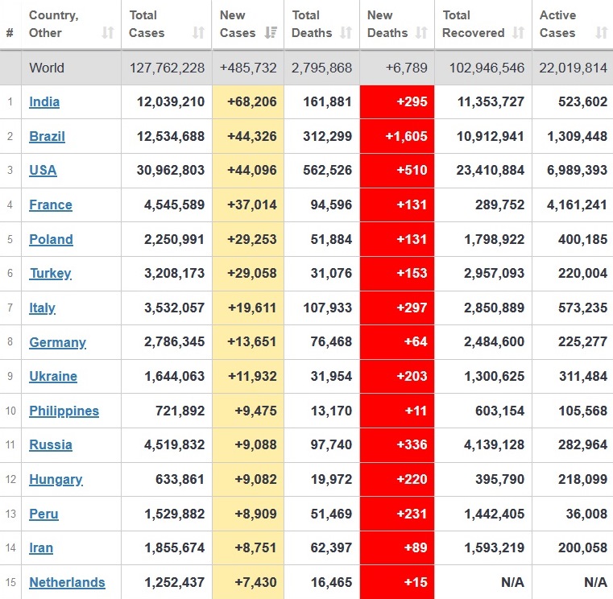Open the Netherlands country link
Viewport: 613px width, 599px height.
[x=67, y=582]
